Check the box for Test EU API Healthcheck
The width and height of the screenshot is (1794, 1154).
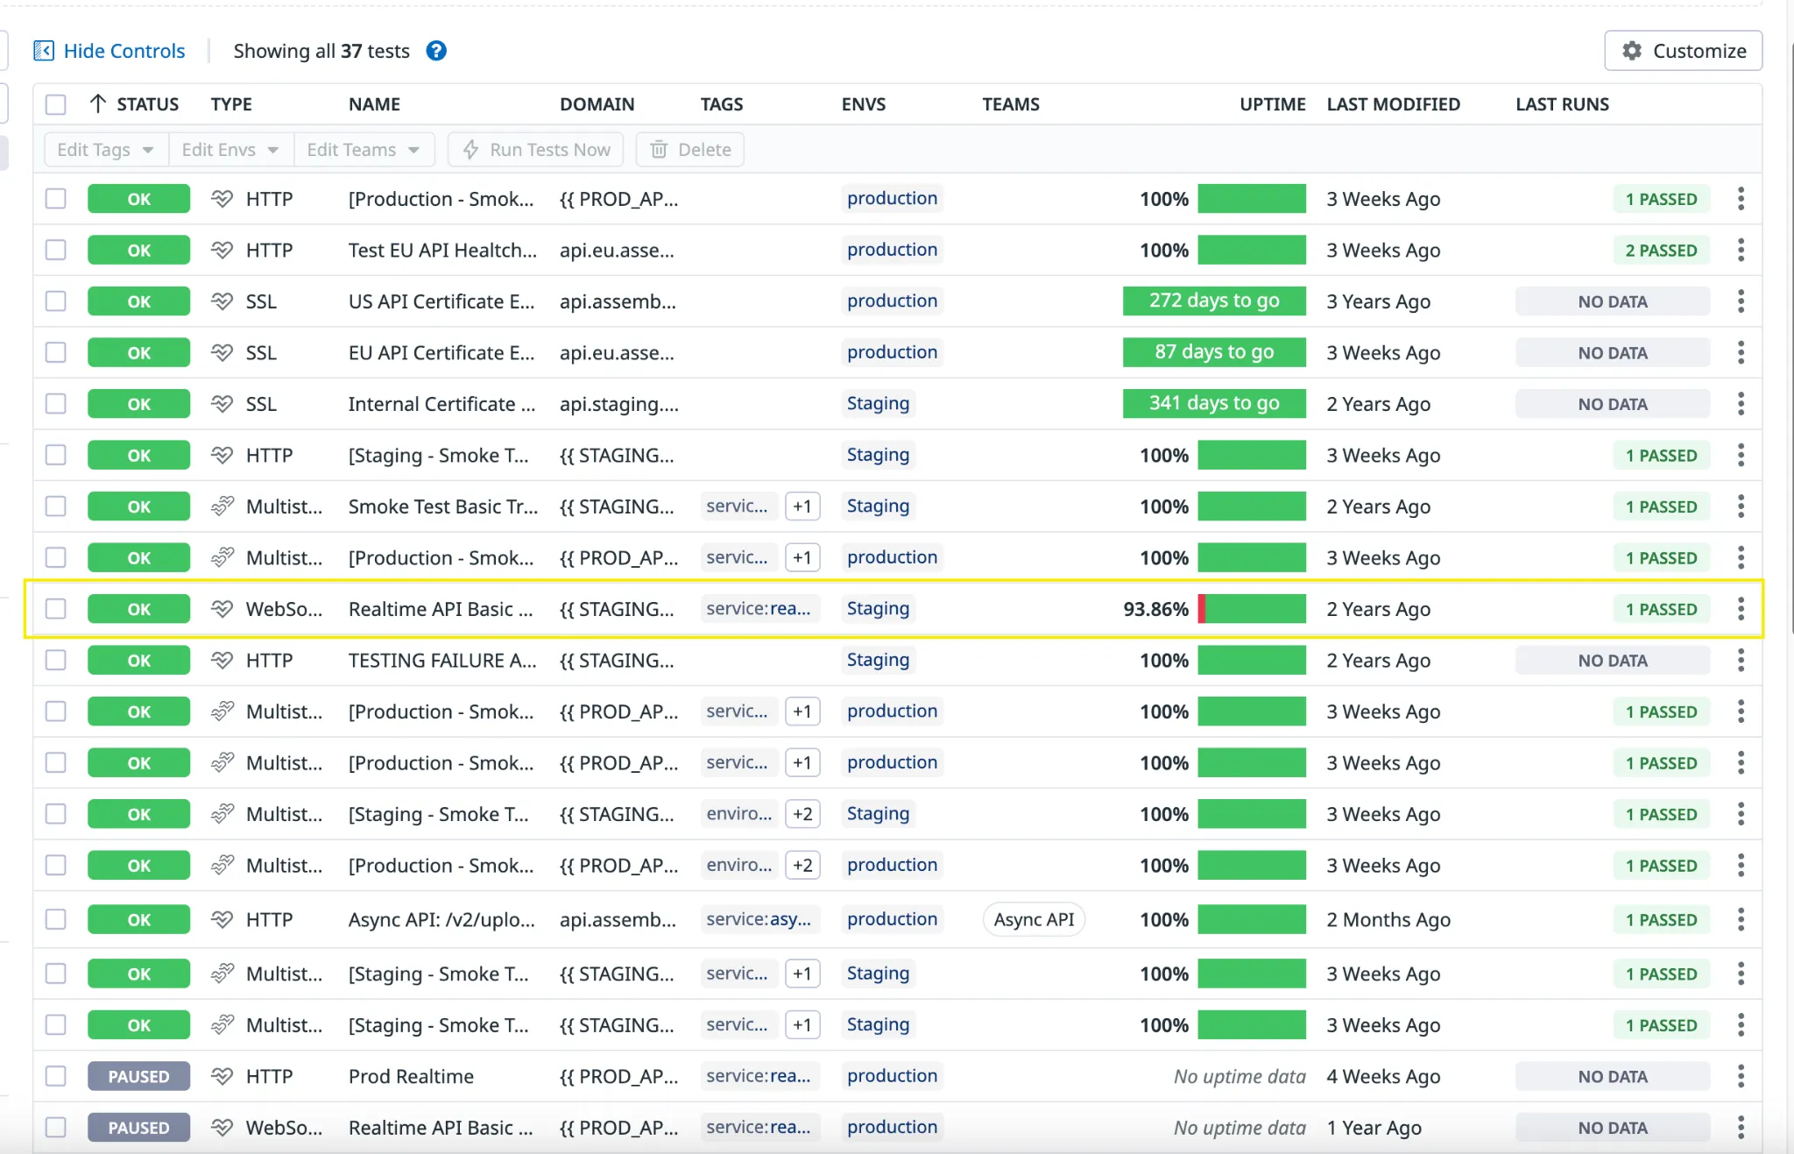(x=56, y=251)
